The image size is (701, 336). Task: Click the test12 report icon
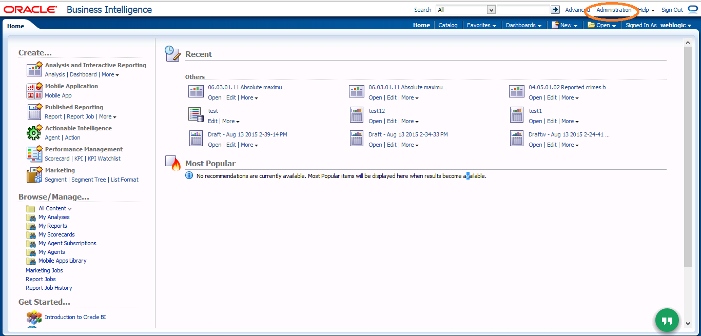[357, 115]
